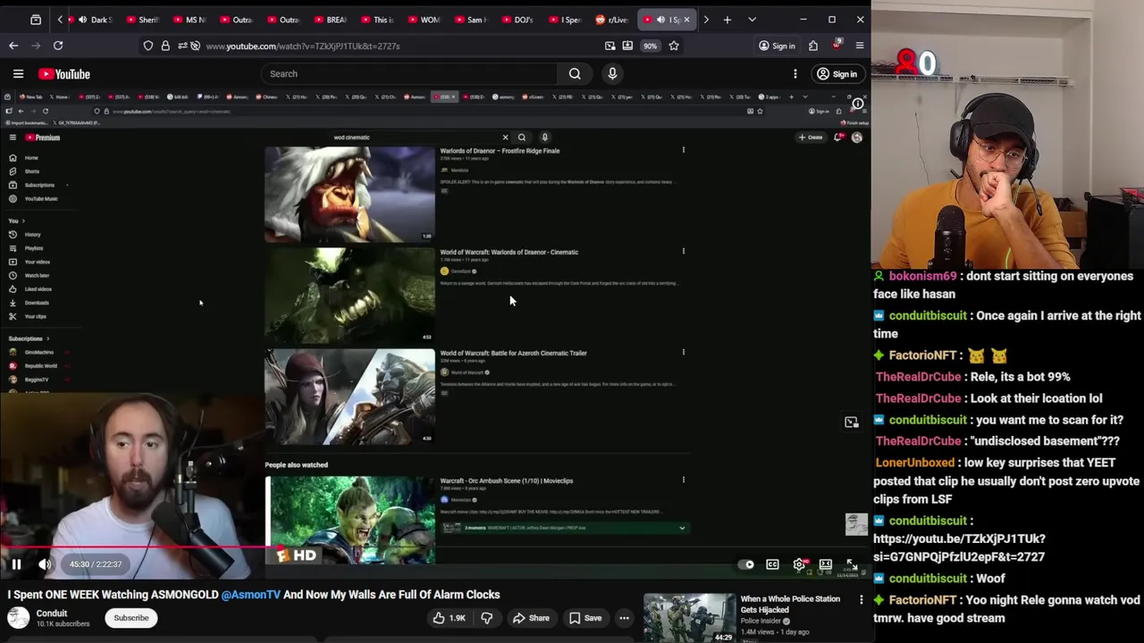Turn on closed captions with the CC button
This screenshot has height=643, width=1144.
[x=772, y=564]
